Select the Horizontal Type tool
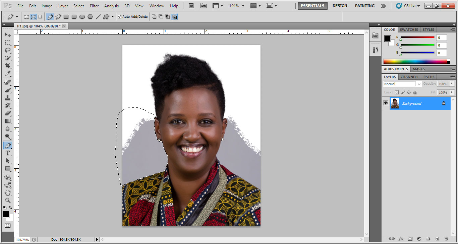Image resolution: width=458 pixels, height=244 pixels. [x=8, y=153]
